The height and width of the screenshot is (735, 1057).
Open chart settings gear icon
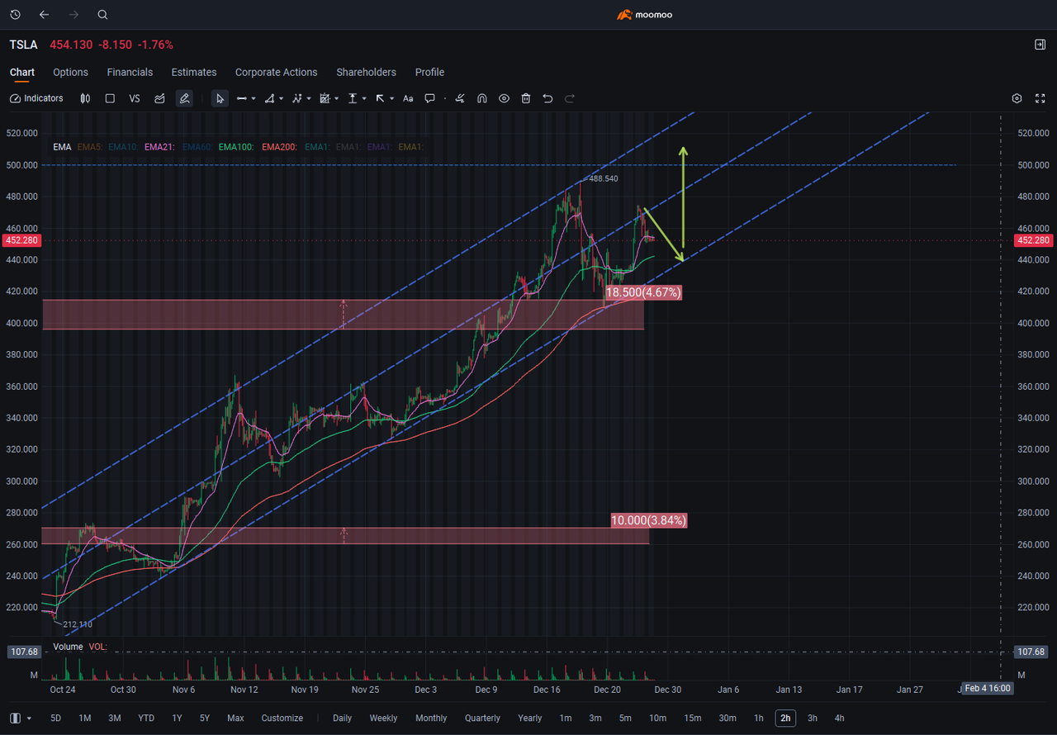point(1017,98)
